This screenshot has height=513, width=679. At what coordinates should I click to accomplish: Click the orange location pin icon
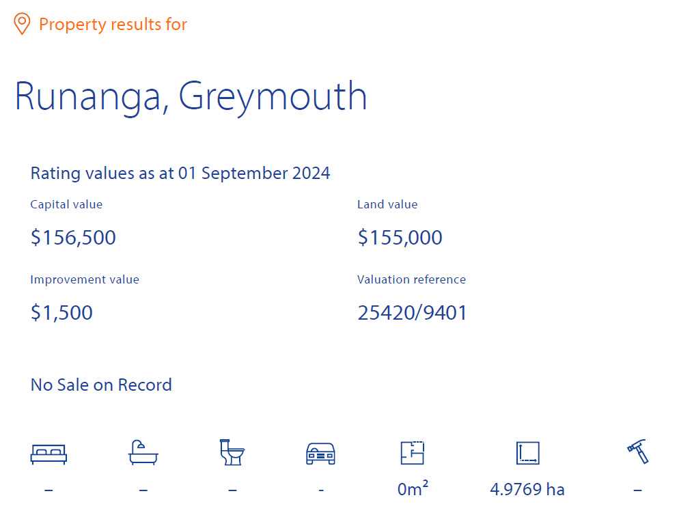(x=22, y=25)
